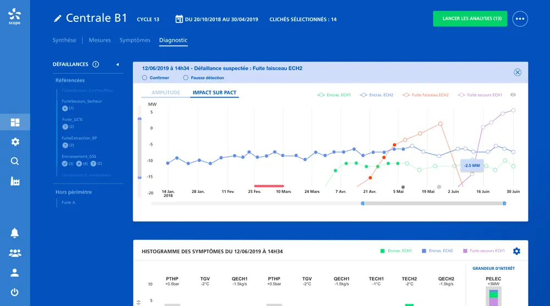Open the users group icon in sidebar

pyautogui.click(x=15, y=253)
